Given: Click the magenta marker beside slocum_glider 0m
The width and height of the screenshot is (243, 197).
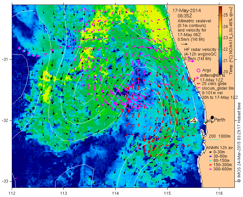Looking at the screenshot, I should pyautogui.click(x=198, y=88).
